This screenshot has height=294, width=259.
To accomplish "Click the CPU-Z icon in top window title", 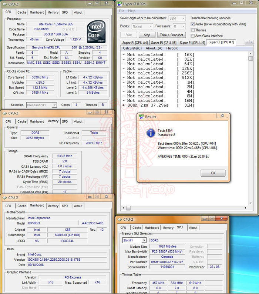I will 5,4.
